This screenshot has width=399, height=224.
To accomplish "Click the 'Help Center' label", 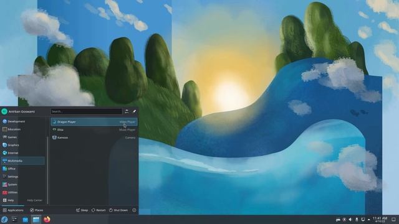I will tap(35, 200).
